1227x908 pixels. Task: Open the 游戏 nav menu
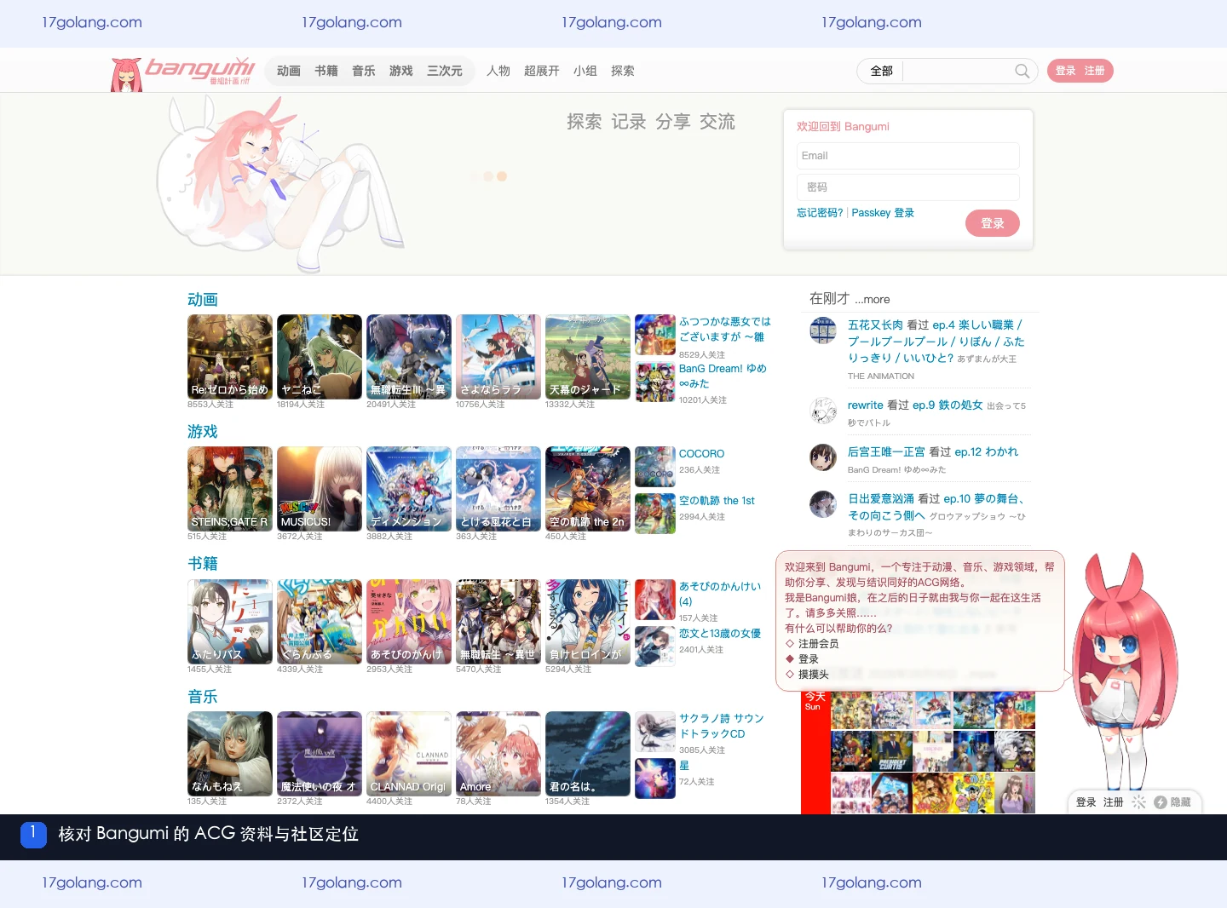(401, 71)
